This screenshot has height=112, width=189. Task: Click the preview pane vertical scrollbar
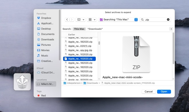click(x=173, y=48)
